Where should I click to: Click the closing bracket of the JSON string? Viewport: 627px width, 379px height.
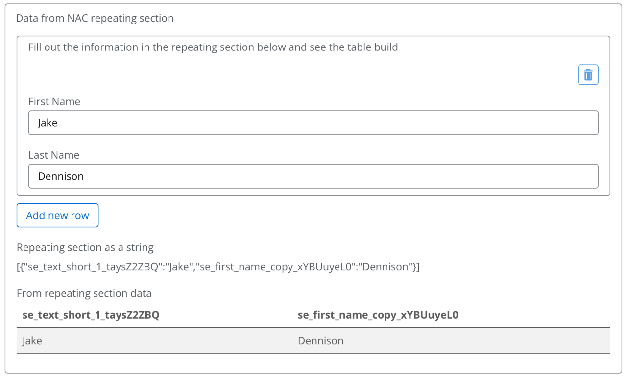click(x=418, y=267)
